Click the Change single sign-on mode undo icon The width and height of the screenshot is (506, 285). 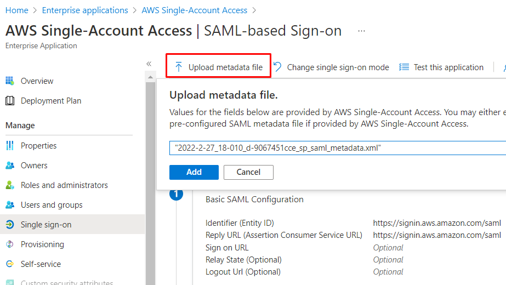[x=278, y=67]
